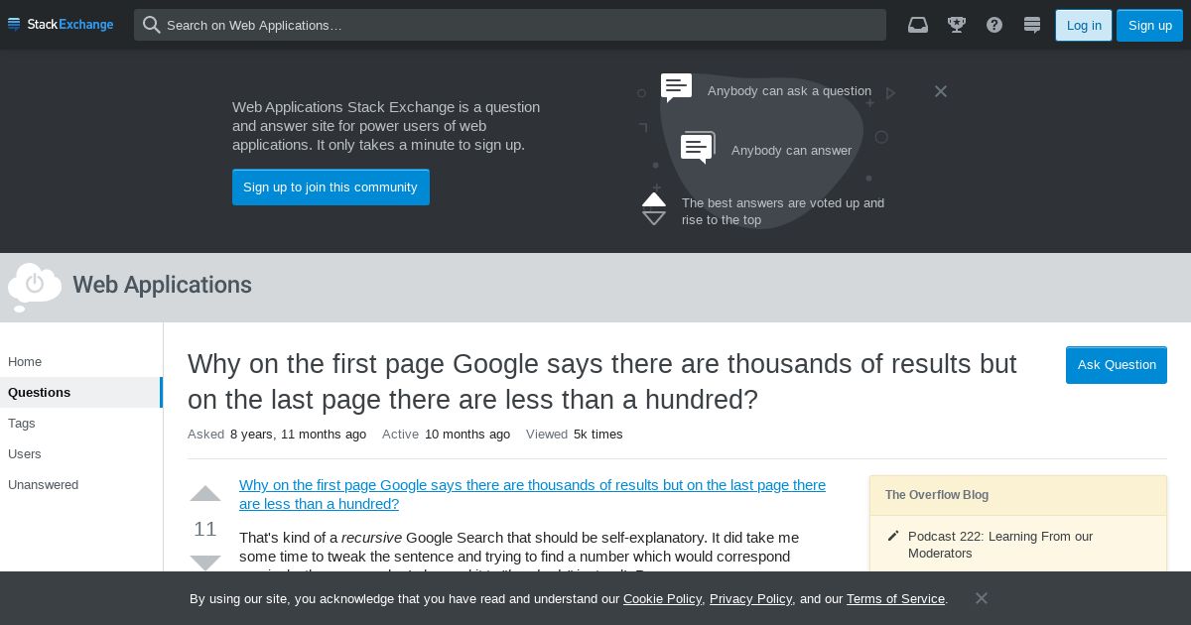Screen dimensions: 1191x625
Task: Click the StackExchange logo
Action: [61, 24]
